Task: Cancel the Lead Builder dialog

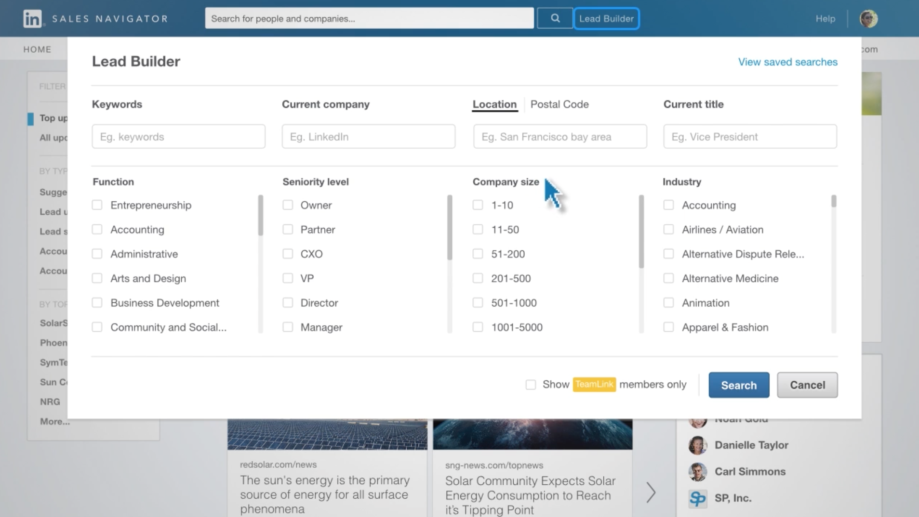Action: tap(807, 385)
